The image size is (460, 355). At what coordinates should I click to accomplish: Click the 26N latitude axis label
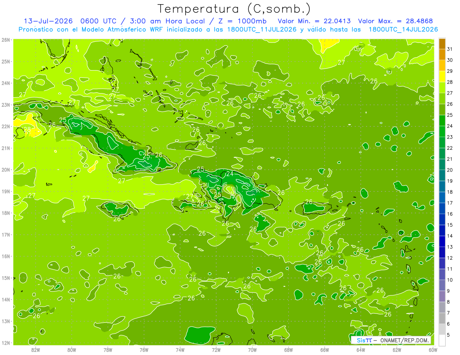(x=5, y=40)
